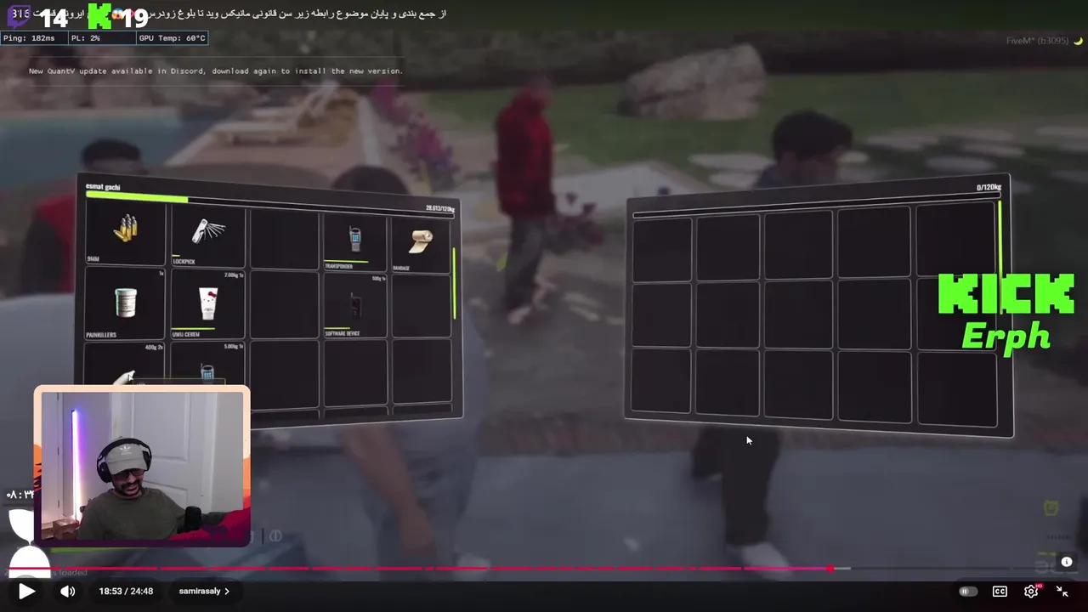
Task: Open the samirasaly channel chip
Action: point(204,592)
